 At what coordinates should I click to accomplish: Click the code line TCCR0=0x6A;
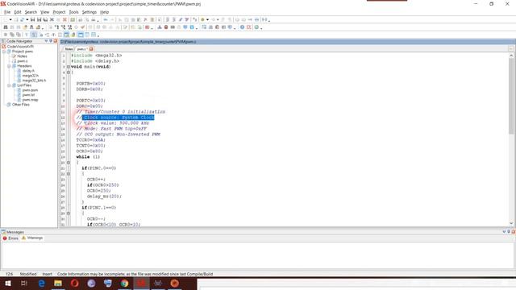tap(91, 140)
